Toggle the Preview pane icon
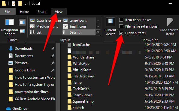The width and height of the screenshot is (179, 111). coord(22,22)
